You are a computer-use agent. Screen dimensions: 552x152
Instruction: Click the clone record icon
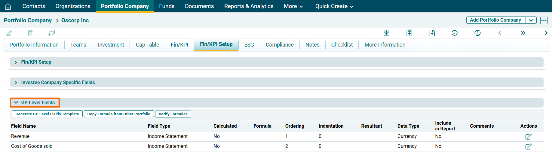[x=51, y=33]
